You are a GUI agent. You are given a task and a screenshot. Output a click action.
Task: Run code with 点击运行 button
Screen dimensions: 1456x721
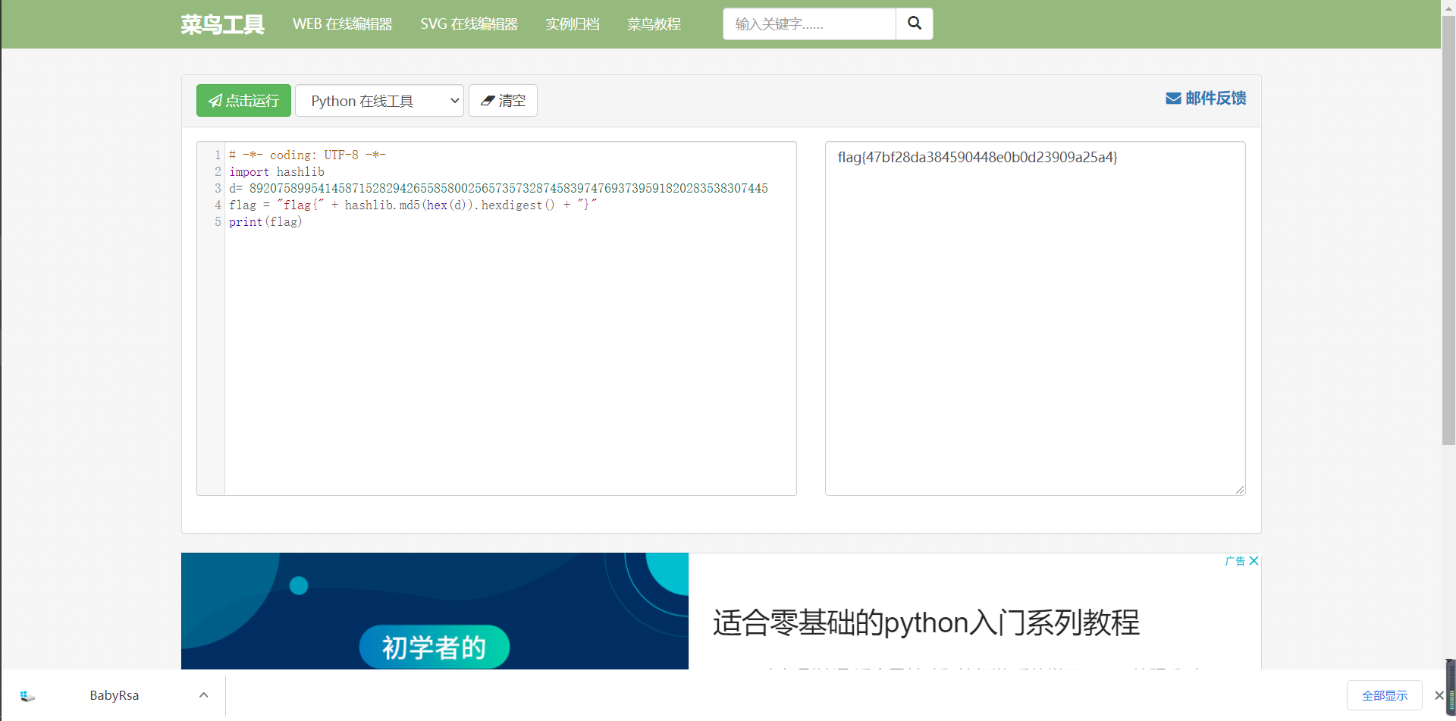pyautogui.click(x=243, y=100)
